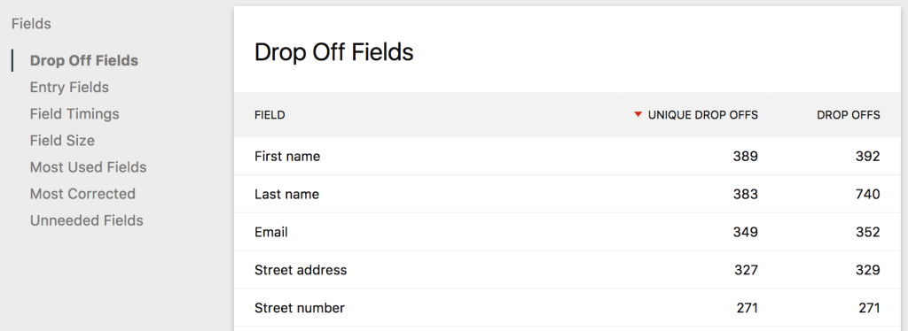Image resolution: width=908 pixels, height=331 pixels.
Task: Click the Drop Off Fields page title
Action: tap(334, 52)
